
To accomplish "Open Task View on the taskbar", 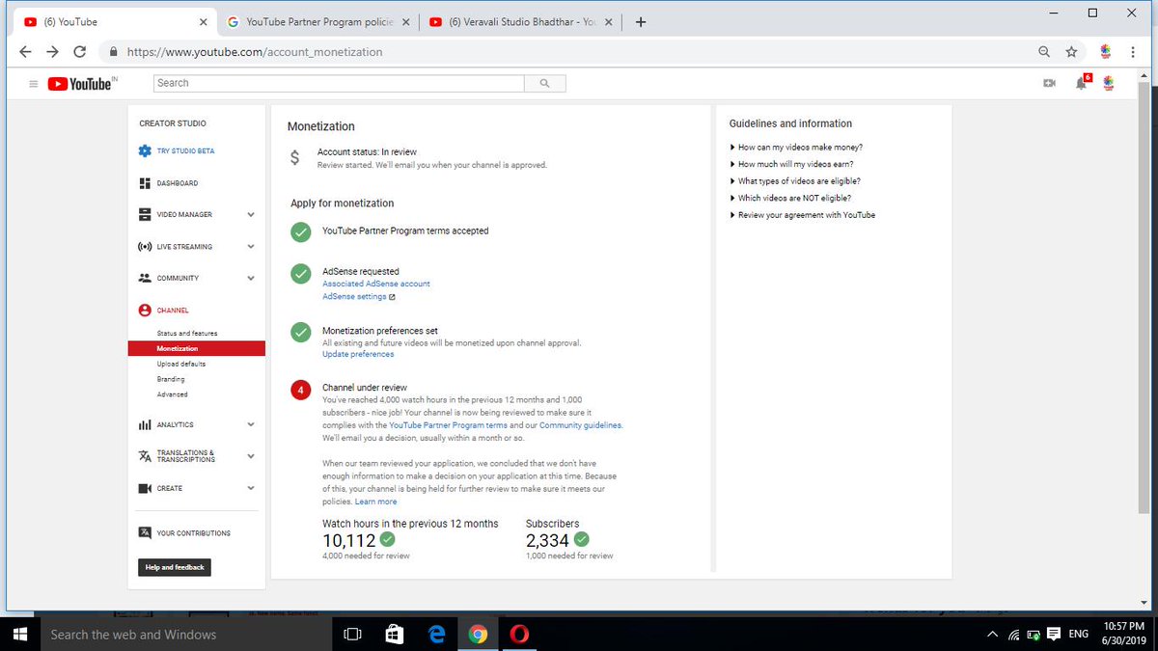I will pos(352,634).
